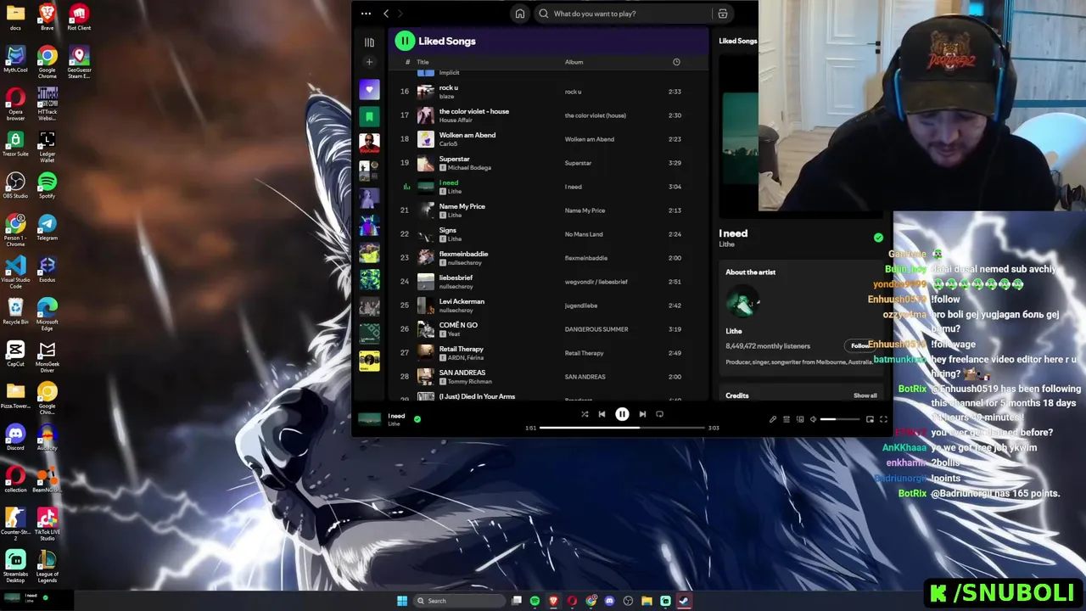Screen dimensions: 1086x611
Task: Skip to next track
Action: pyautogui.click(x=642, y=414)
